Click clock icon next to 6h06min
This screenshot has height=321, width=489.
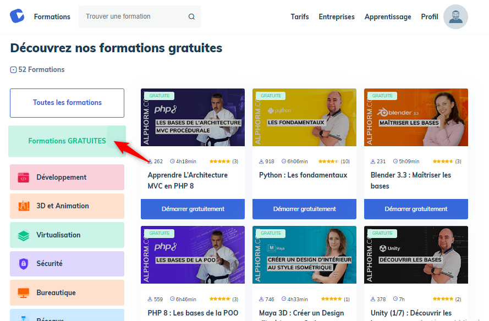284,161
